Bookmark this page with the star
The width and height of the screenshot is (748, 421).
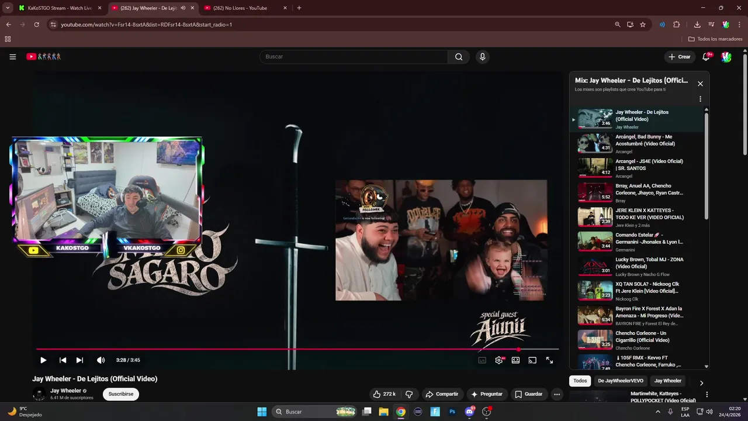tap(643, 25)
